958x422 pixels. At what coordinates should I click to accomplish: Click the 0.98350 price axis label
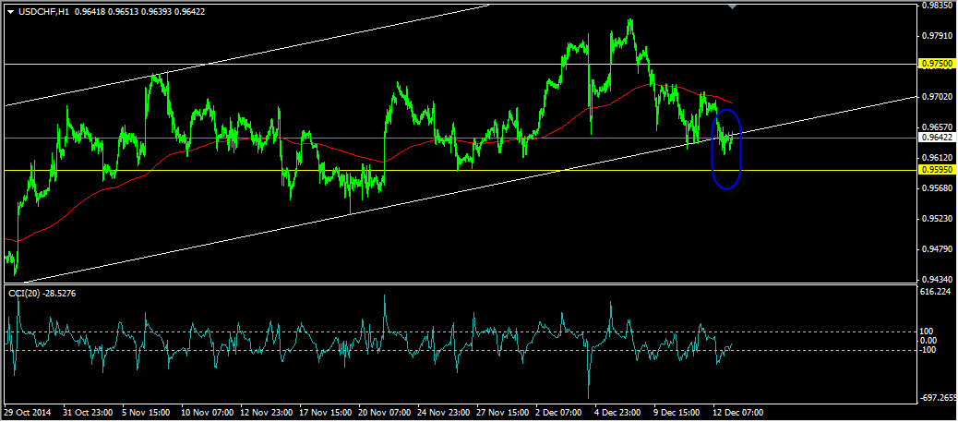938,5
